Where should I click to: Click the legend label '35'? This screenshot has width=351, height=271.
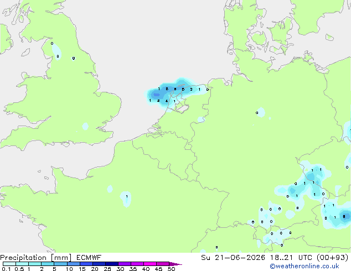pos(133,269)
